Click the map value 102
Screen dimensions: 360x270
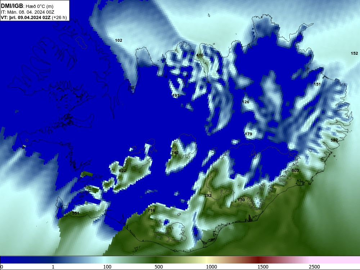click(118, 40)
